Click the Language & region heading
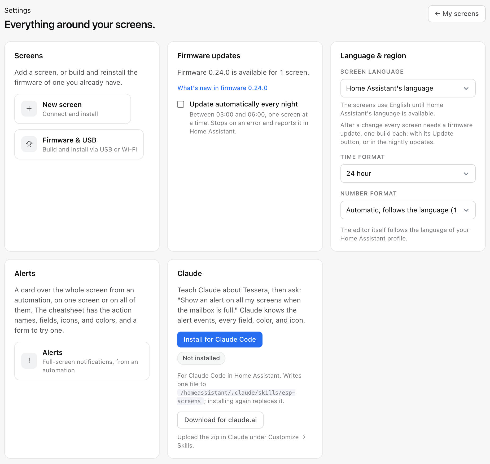The width and height of the screenshot is (490, 464). 373,56
